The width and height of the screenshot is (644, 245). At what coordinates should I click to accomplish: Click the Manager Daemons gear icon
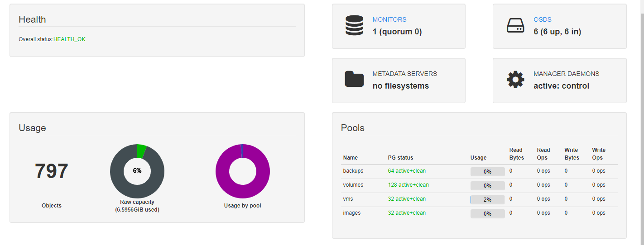coord(515,80)
